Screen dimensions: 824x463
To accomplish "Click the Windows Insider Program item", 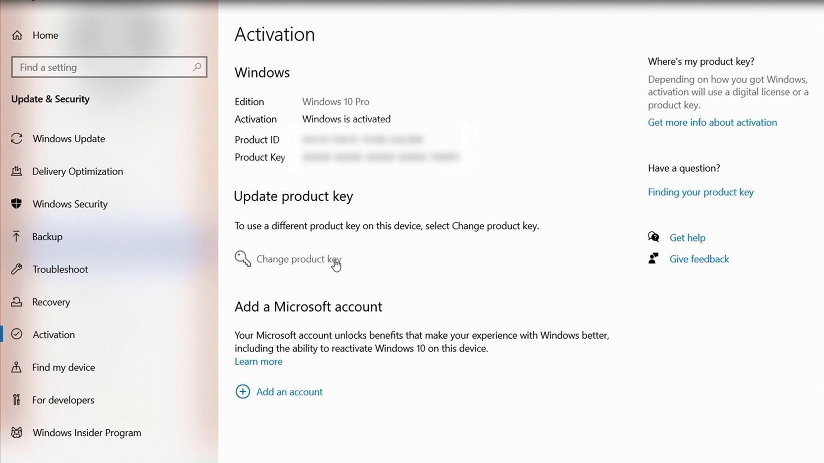I will pos(87,433).
